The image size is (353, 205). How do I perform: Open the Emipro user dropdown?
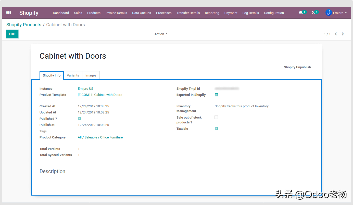(x=339, y=13)
